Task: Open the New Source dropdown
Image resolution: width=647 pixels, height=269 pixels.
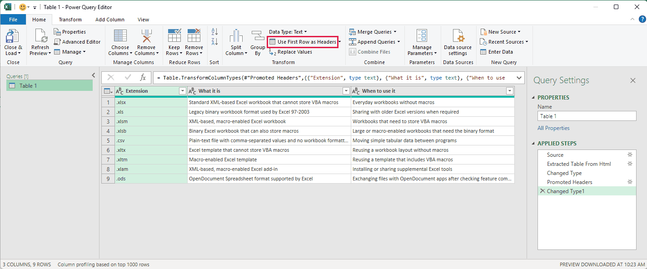Action: tap(519, 32)
